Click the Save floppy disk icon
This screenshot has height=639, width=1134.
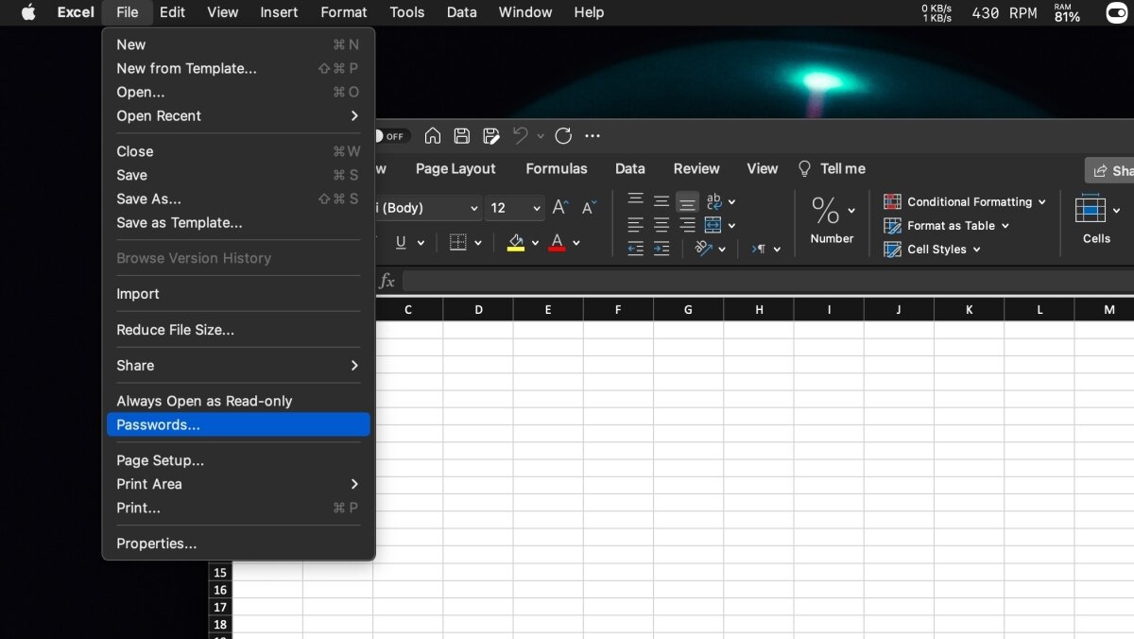click(x=461, y=136)
